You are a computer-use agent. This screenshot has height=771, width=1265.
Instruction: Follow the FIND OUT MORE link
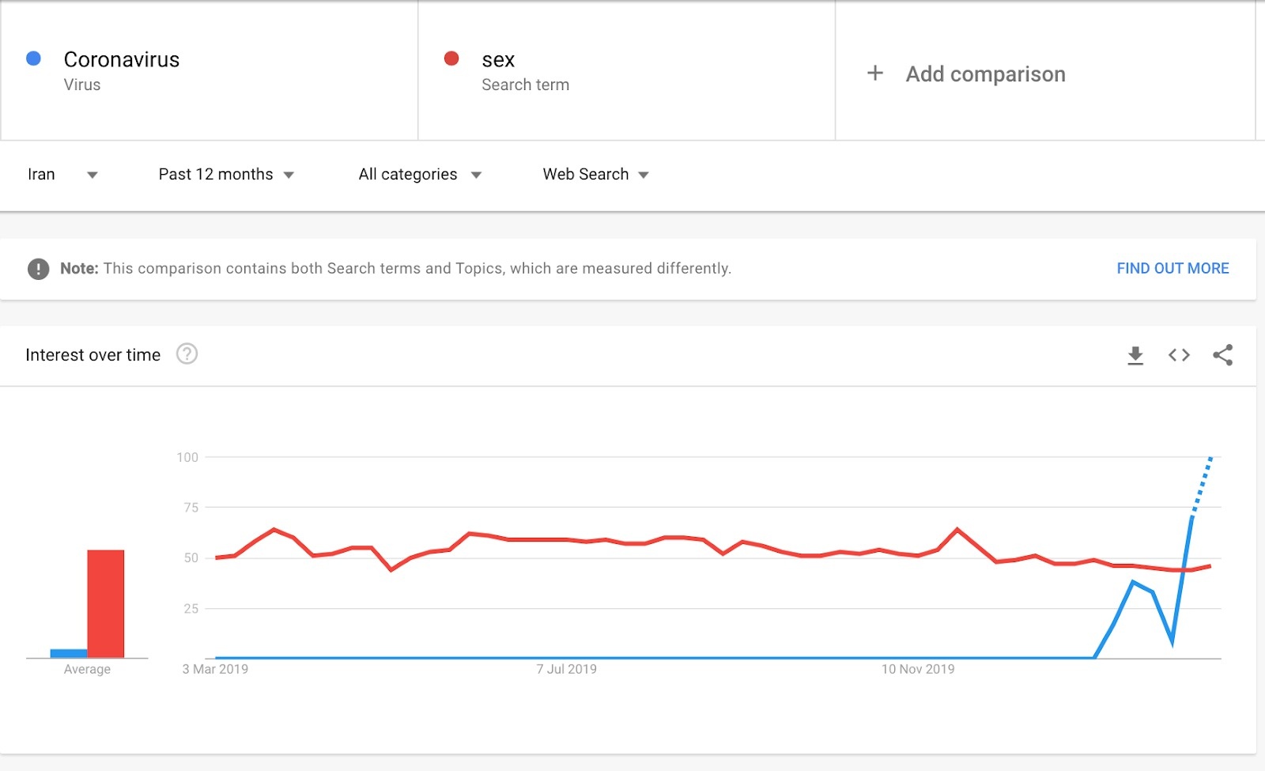click(1172, 269)
